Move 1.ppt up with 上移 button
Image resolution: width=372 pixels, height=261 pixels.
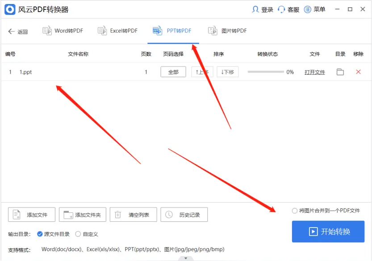point(202,72)
